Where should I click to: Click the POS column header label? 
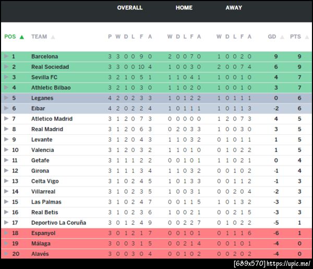point(10,37)
